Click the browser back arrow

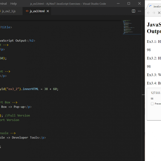pyautogui.click(x=148, y=13)
